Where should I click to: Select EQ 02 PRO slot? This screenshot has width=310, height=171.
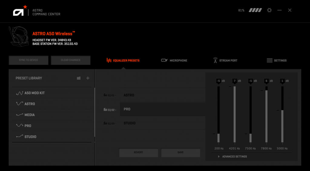pos(163,109)
